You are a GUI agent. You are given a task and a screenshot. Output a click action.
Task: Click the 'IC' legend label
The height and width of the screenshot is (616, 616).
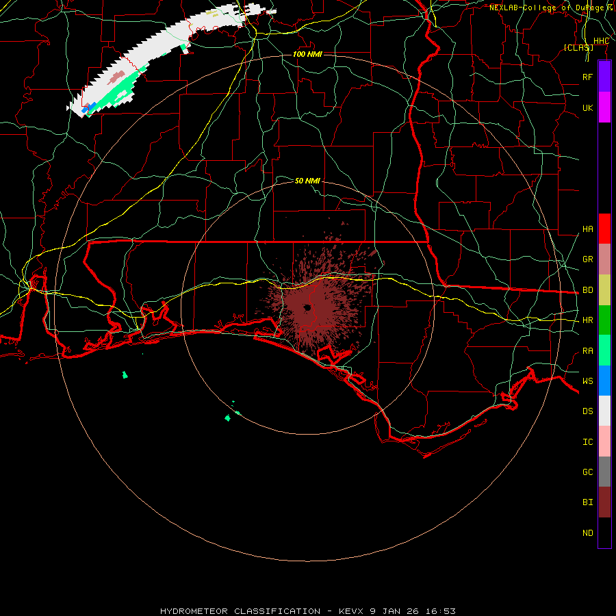coord(587,442)
